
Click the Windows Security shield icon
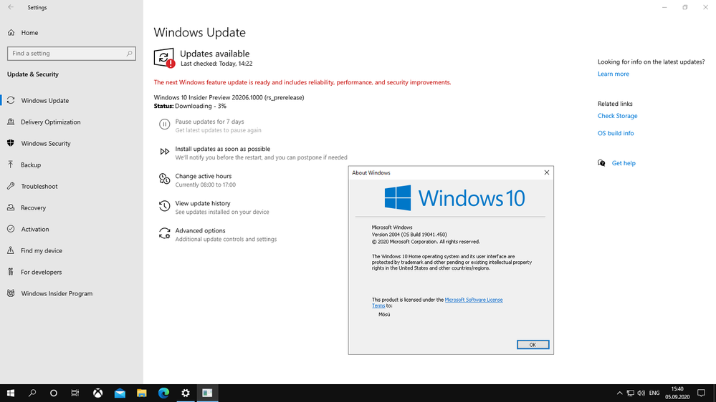click(x=11, y=143)
